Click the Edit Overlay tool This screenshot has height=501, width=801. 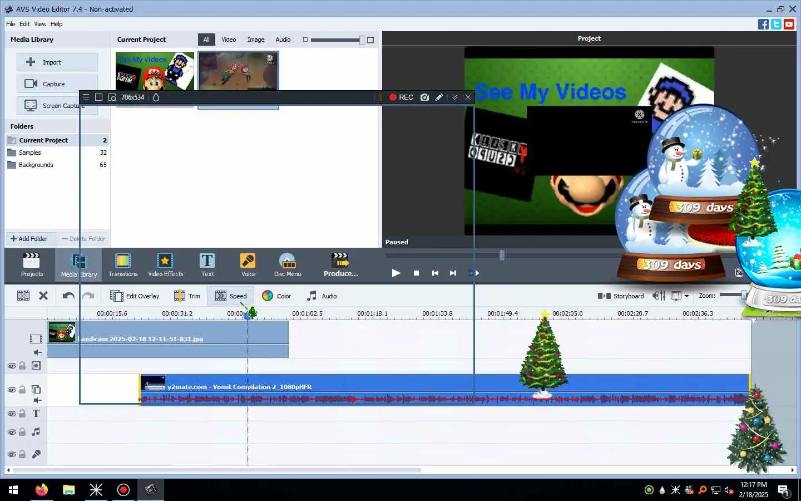[x=135, y=296]
